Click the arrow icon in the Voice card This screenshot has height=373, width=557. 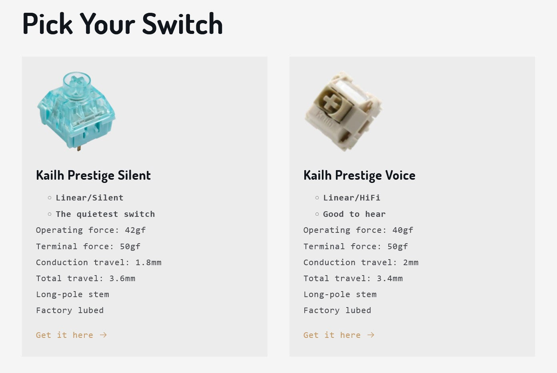(x=371, y=335)
